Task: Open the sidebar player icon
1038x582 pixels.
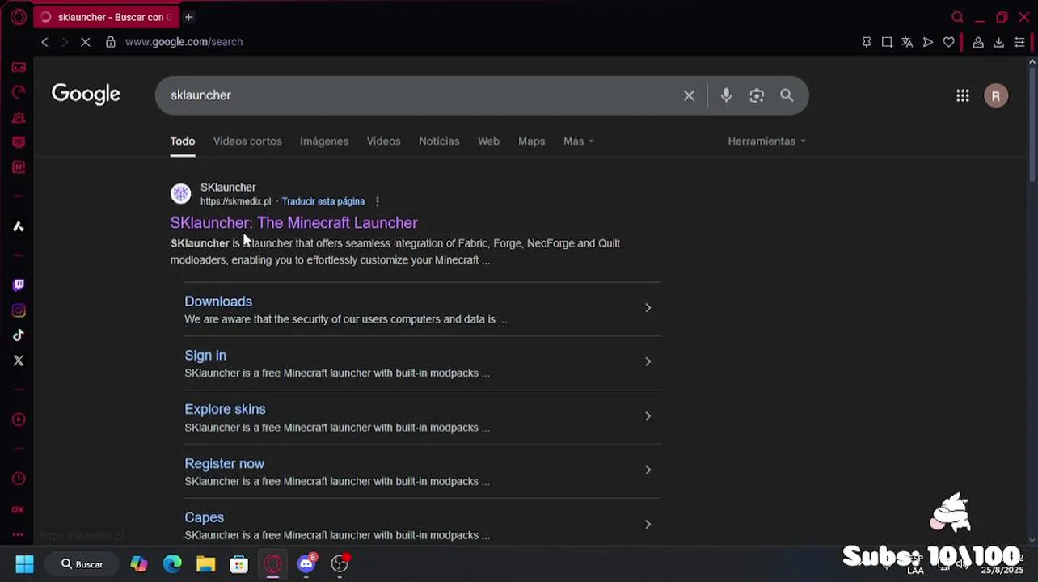Action: 19,420
